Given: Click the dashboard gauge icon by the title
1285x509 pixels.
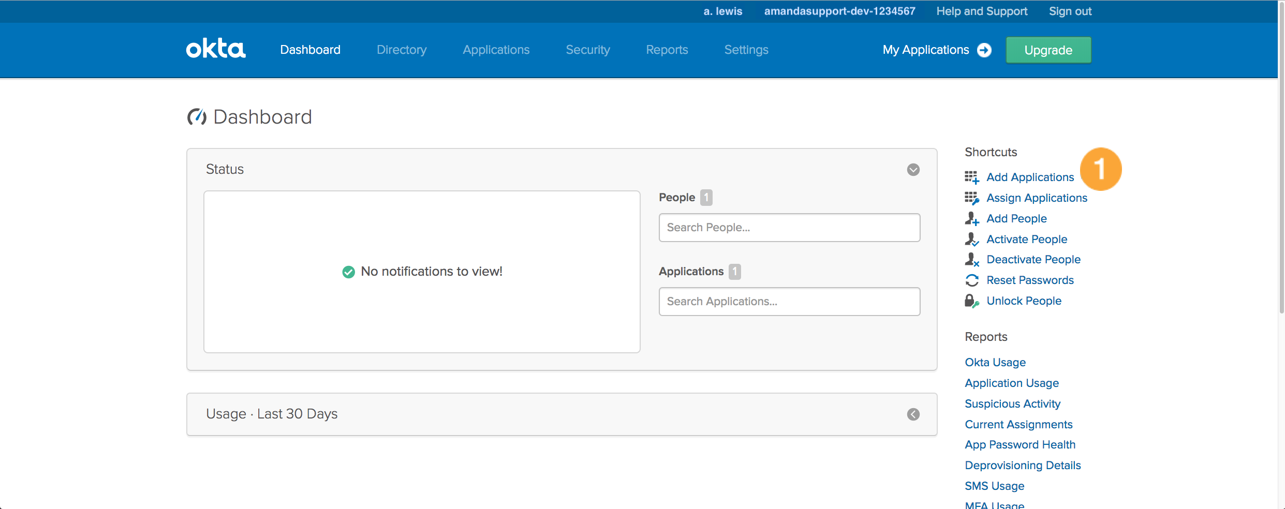Looking at the screenshot, I should (197, 117).
